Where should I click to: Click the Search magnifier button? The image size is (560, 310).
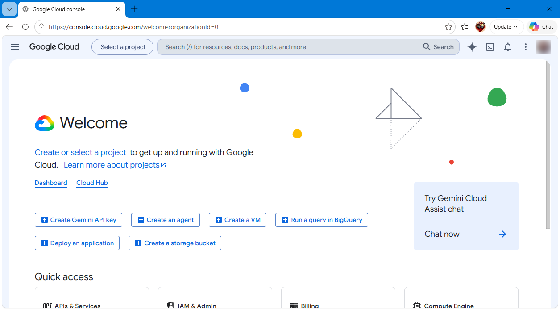(x=438, y=47)
